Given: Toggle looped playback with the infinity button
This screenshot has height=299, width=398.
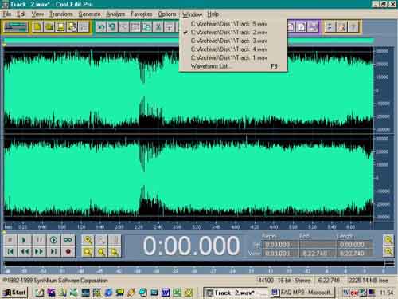Looking at the screenshot, I should point(68,240).
